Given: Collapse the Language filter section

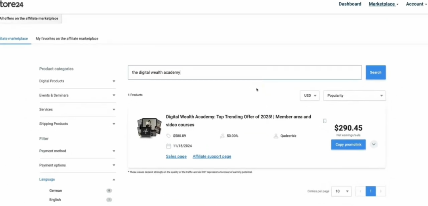Looking at the screenshot, I should [114, 179].
